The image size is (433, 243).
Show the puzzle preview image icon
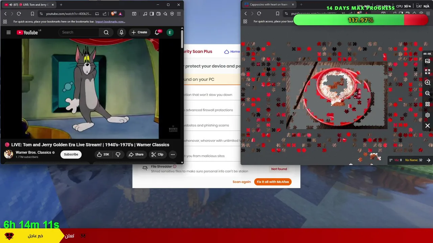coord(428,61)
